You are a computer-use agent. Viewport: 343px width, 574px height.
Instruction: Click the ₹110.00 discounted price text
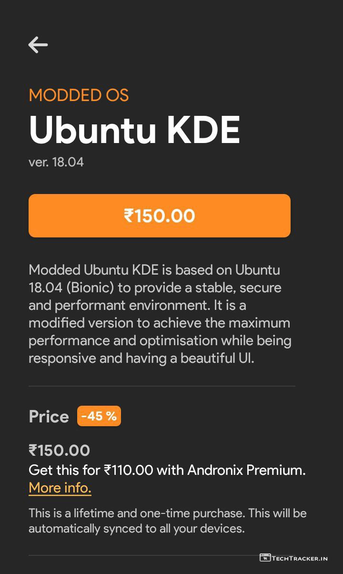click(x=128, y=471)
